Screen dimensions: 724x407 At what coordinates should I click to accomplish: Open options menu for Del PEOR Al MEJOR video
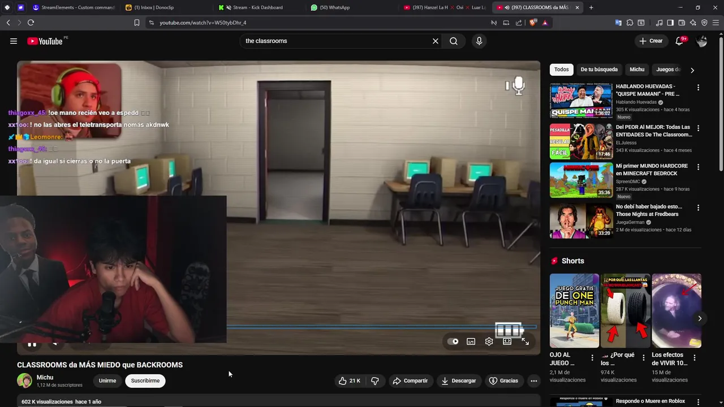pos(698,128)
